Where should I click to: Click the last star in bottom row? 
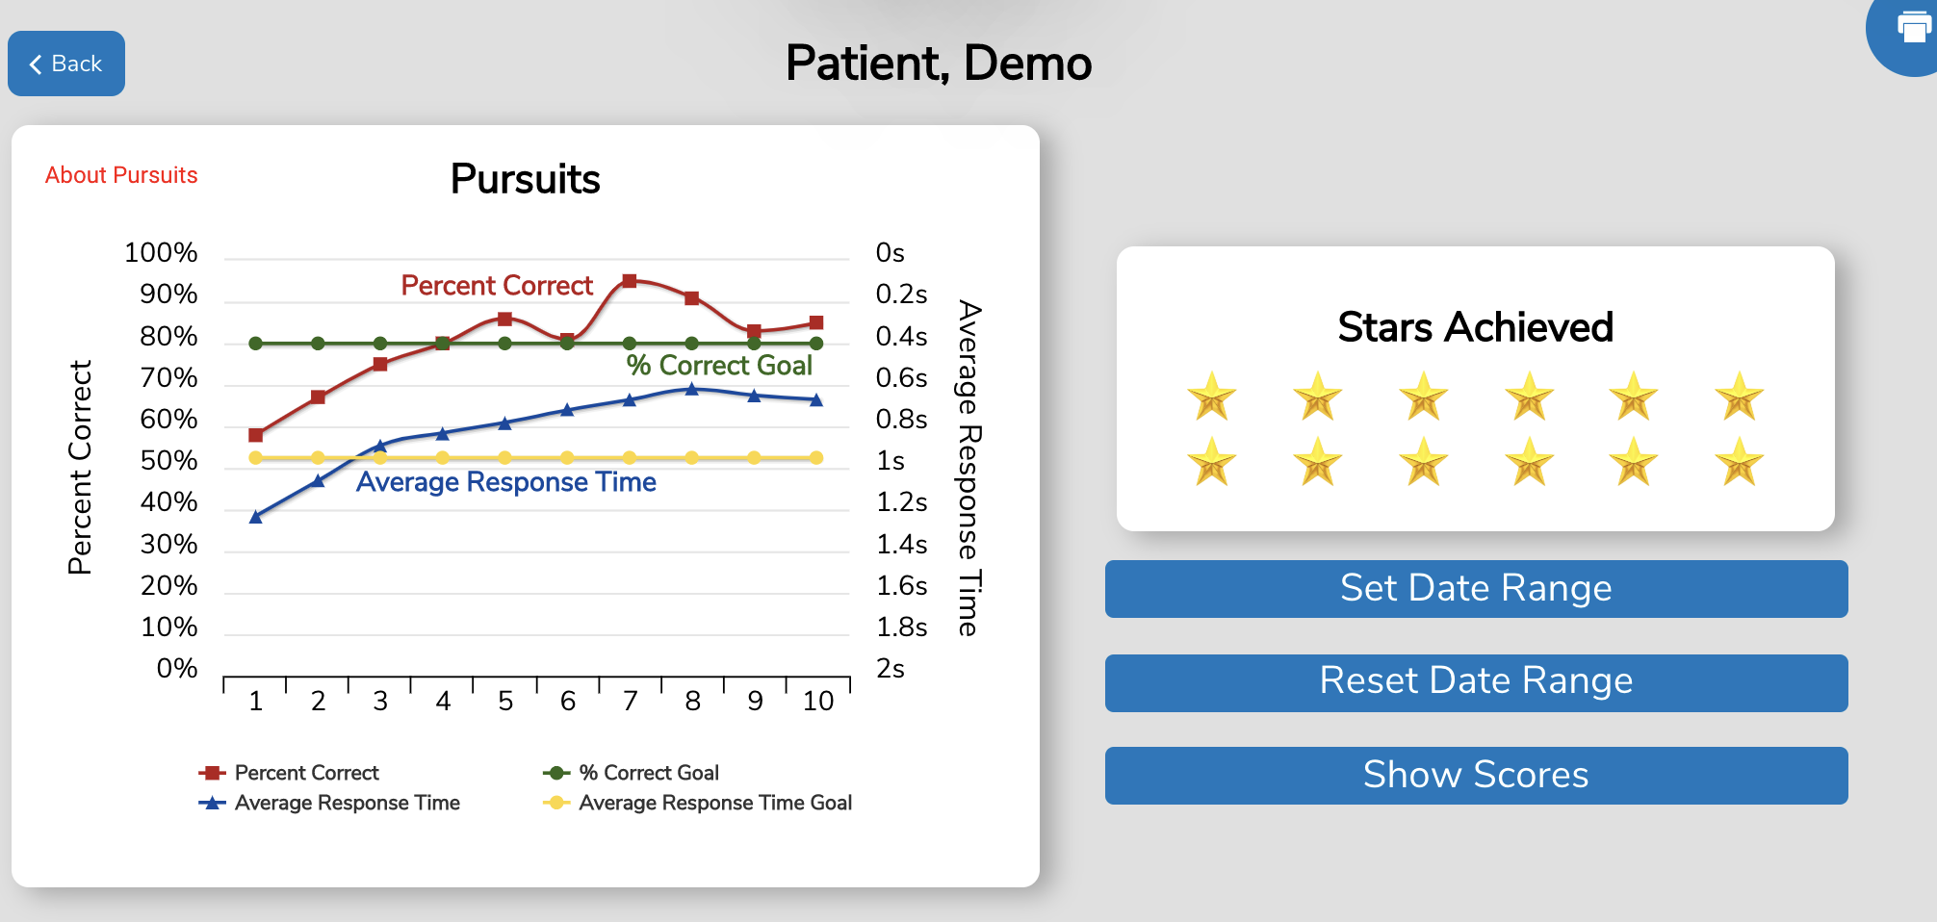[x=1739, y=461]
